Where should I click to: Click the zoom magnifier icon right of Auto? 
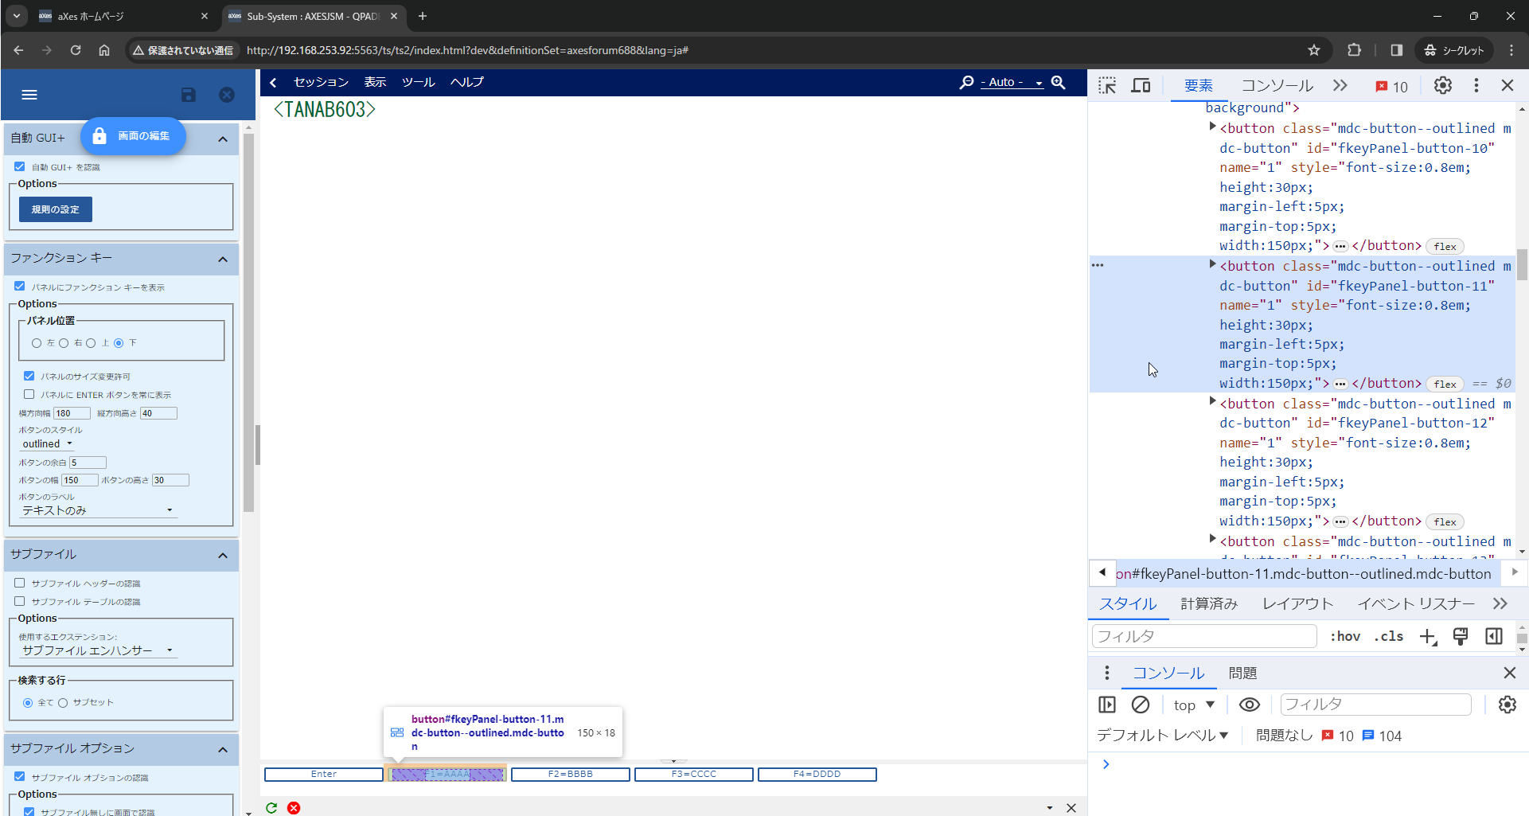point(1058,82)
